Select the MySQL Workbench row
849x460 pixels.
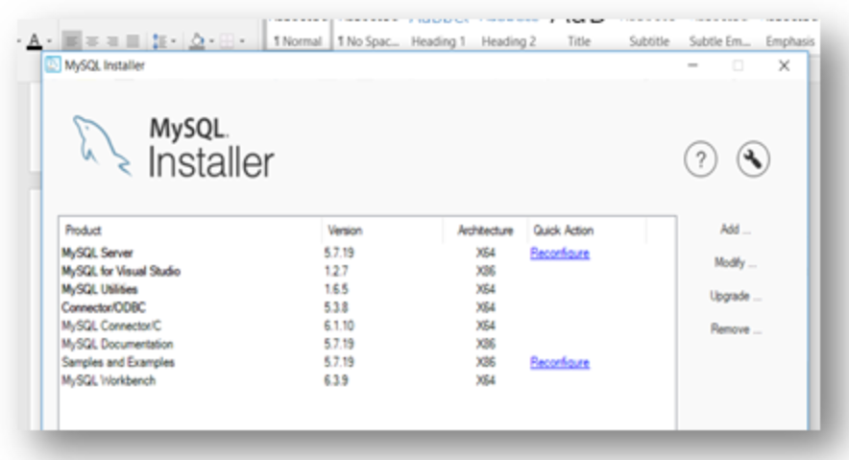[367, 380]
